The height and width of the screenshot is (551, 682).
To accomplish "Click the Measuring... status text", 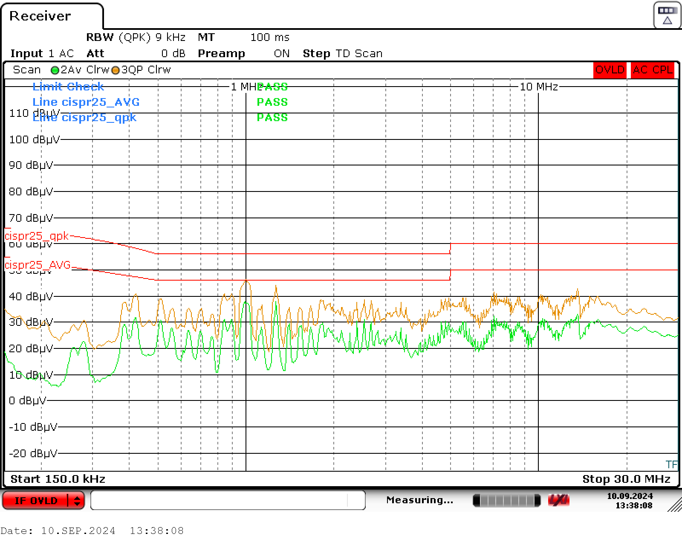I will click(419, 500).
